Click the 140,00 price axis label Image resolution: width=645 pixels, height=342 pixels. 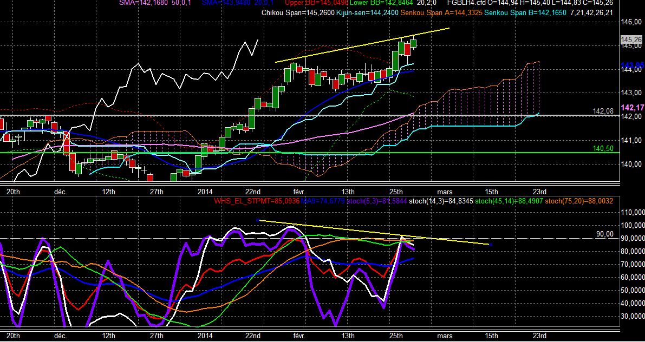tap(631, 164)
